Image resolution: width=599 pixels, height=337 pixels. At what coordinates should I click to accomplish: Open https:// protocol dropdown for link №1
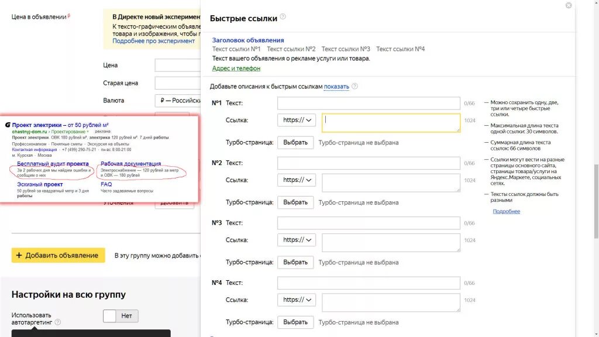297,120
